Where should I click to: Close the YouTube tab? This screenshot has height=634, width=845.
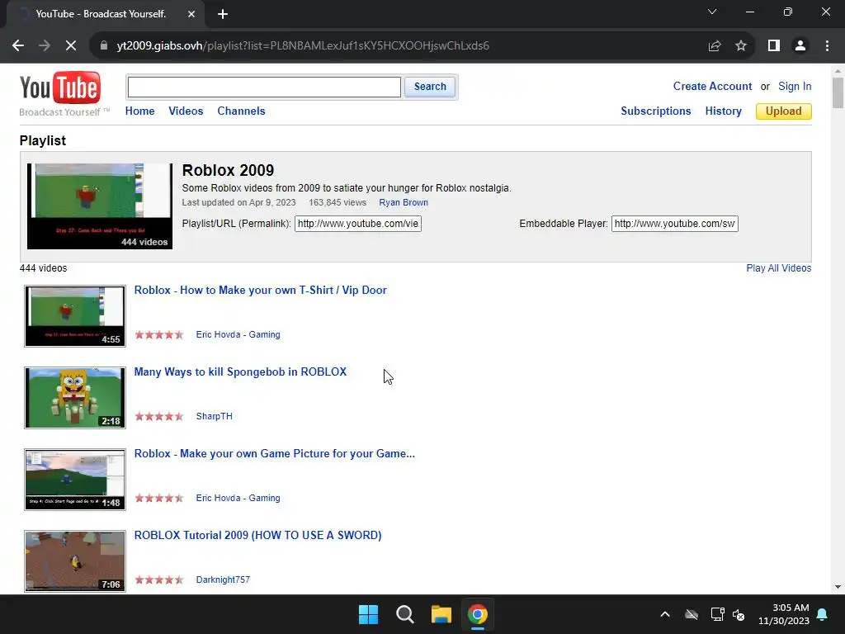point(191,14)
